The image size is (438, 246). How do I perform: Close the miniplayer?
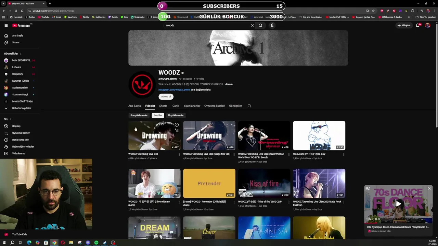pos(429,189)
